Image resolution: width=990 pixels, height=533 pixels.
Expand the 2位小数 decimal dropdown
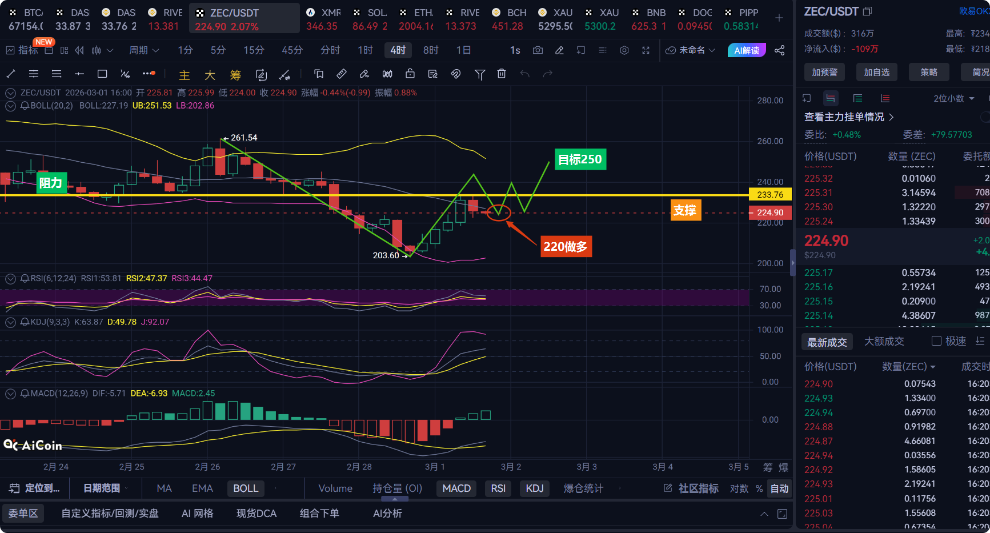[x=953, y=98]
